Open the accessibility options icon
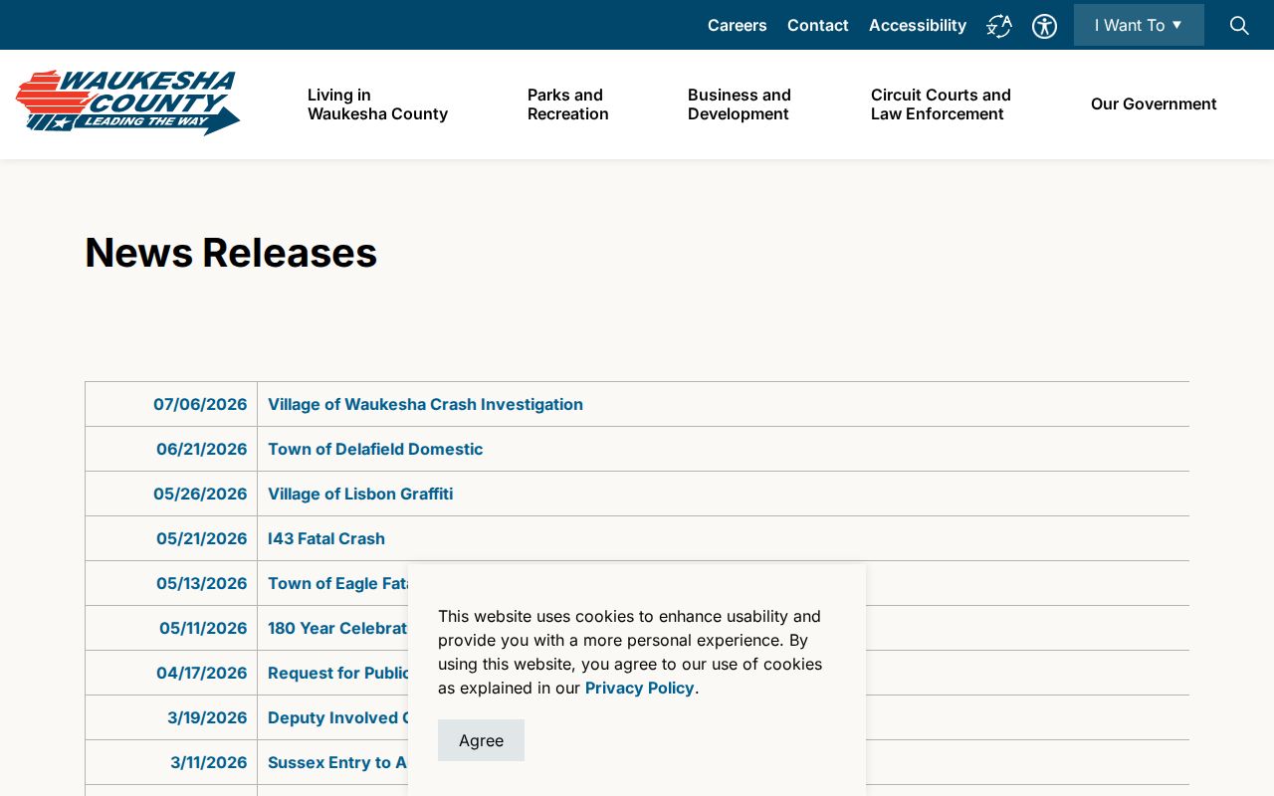 (x=1044, y=26)
